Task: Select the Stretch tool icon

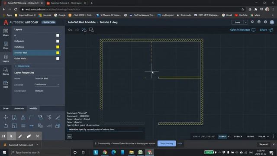Action: 14,117
